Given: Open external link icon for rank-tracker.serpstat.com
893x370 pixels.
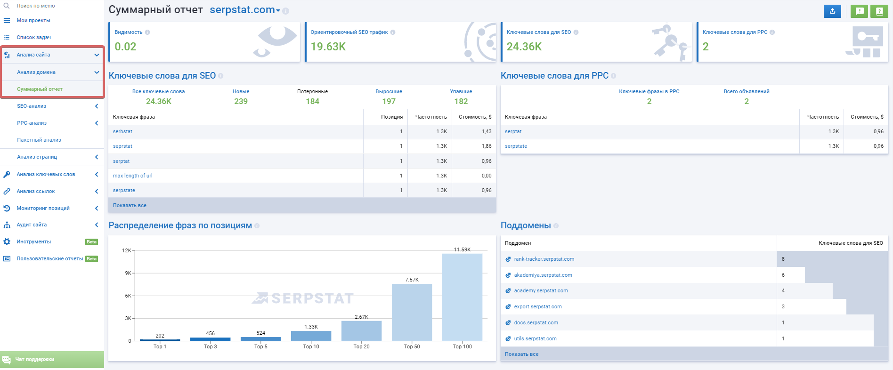Looking at the screenshot, I should pos(508,259).
